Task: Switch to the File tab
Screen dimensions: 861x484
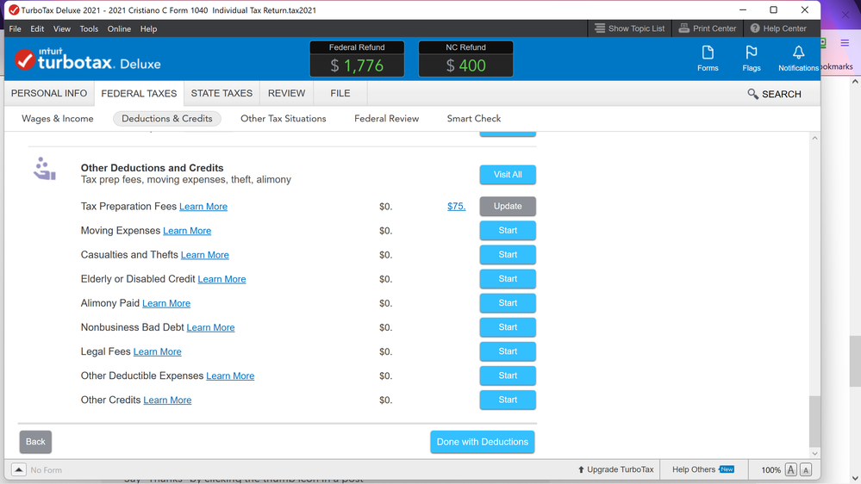Action: (340, 93)
